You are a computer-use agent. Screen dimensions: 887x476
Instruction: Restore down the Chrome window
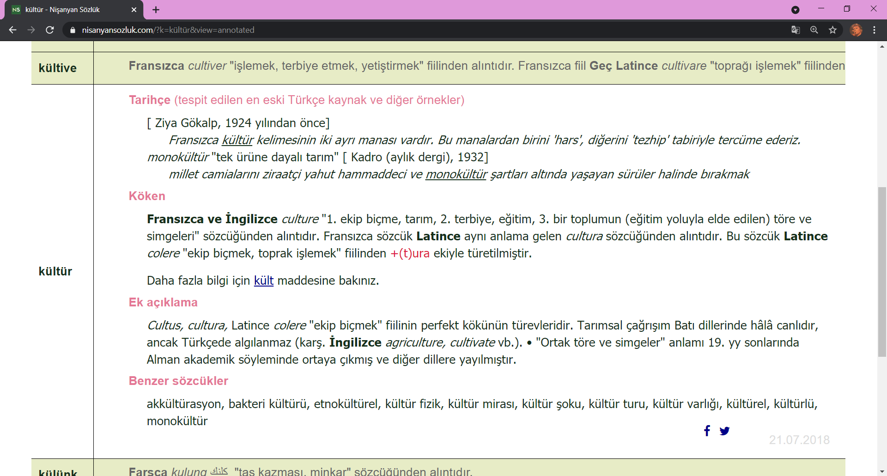tap(847, 9)
